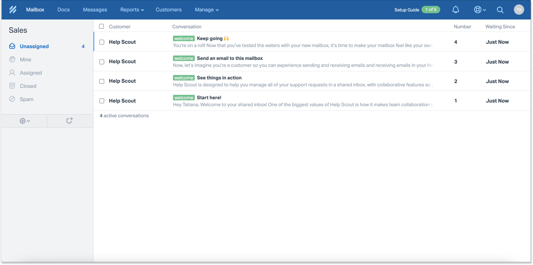Viewport: 533px width, 265px height.
Task: Check the 'Start here!' conversation checkbox
Action: (x=102, y=101)
